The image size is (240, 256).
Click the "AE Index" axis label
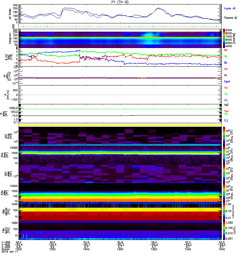pos(10,14)
